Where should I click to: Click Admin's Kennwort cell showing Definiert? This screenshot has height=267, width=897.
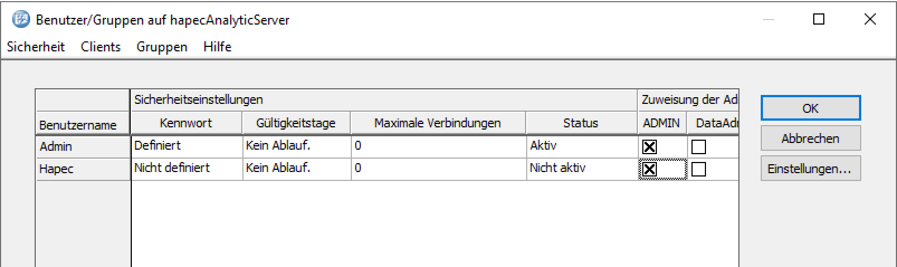(187, 146)
